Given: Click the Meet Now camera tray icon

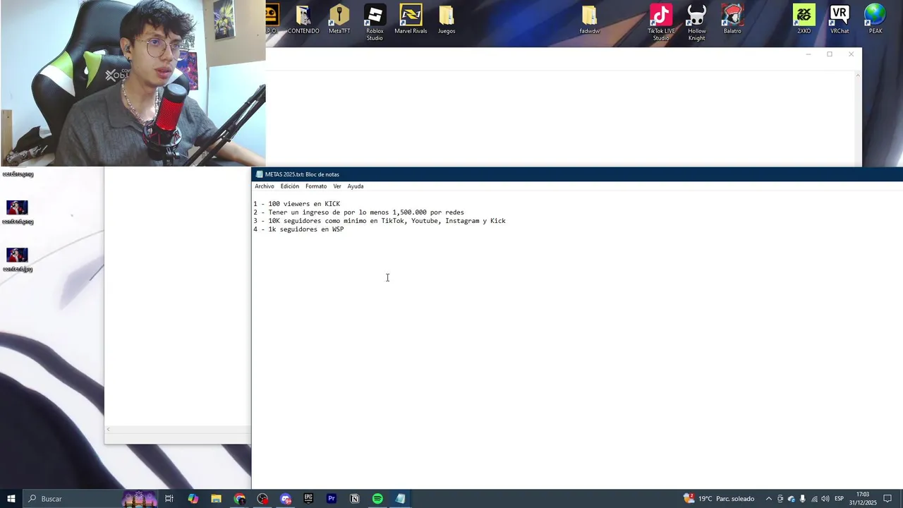Looking at the screenshot, I should 780,499.
